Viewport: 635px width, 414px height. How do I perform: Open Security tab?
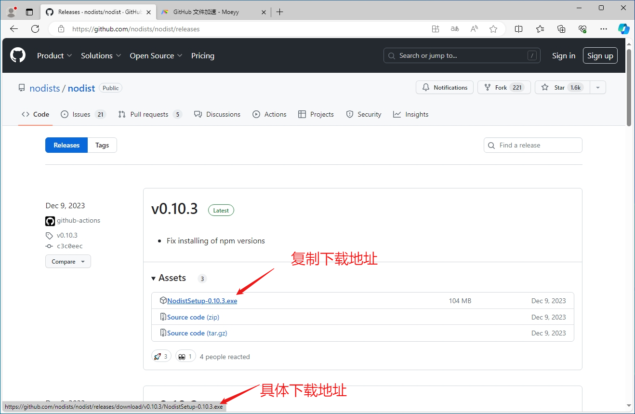(364, 114)
